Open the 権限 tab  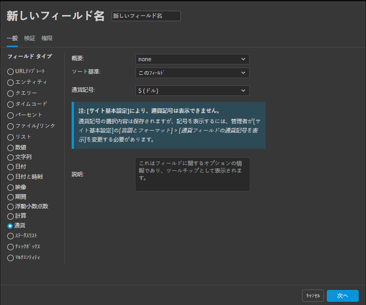[x=47, y=38]
